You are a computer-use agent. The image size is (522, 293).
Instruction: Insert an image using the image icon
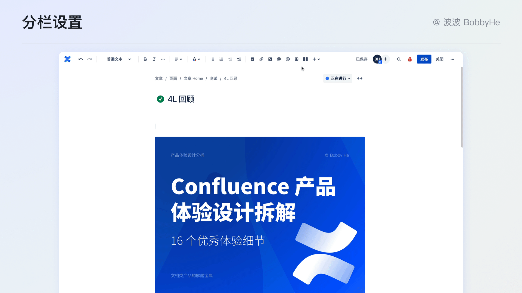270,59
